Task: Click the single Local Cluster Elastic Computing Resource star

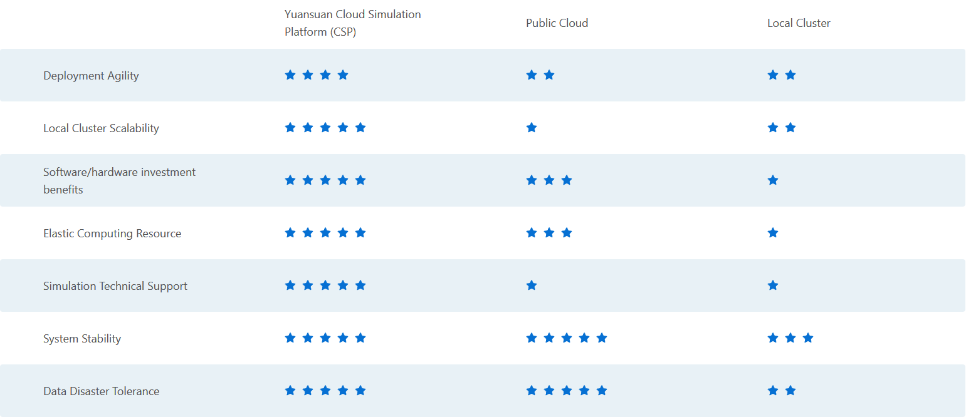Action: (773, 233)
